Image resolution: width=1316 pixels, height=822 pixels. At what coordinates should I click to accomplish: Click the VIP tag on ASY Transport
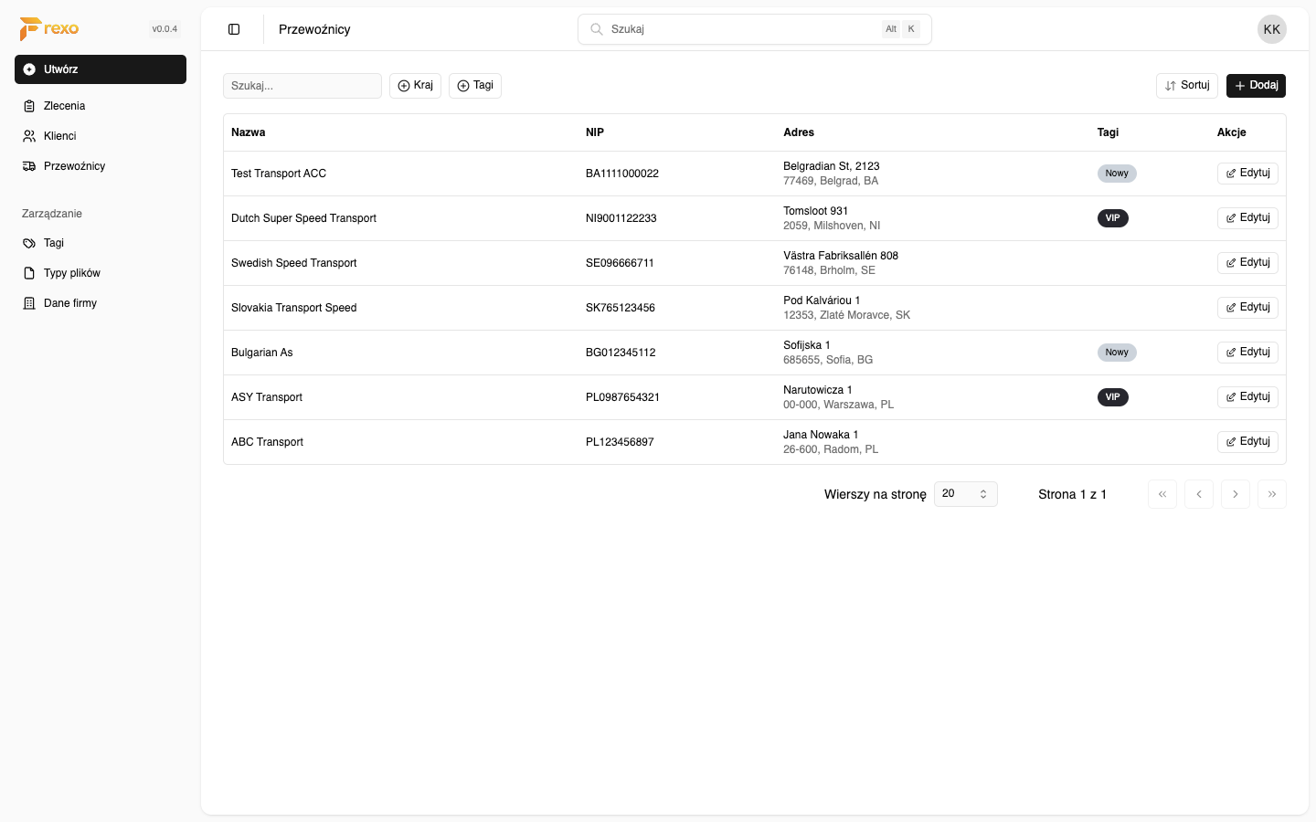pyautogui.click(x=1112, y=397)
